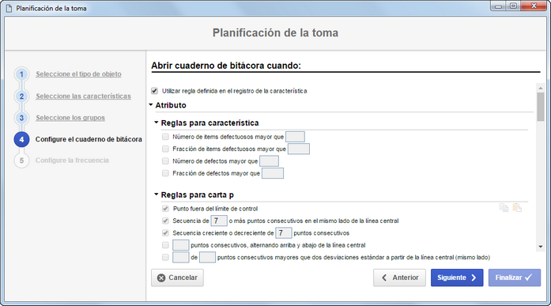Image resolution: width=551 pixels, height=306 pixels.
Task: Click step 4 circle in wizard sidebar
Action: pyautogui.click(x=21, y=139)
